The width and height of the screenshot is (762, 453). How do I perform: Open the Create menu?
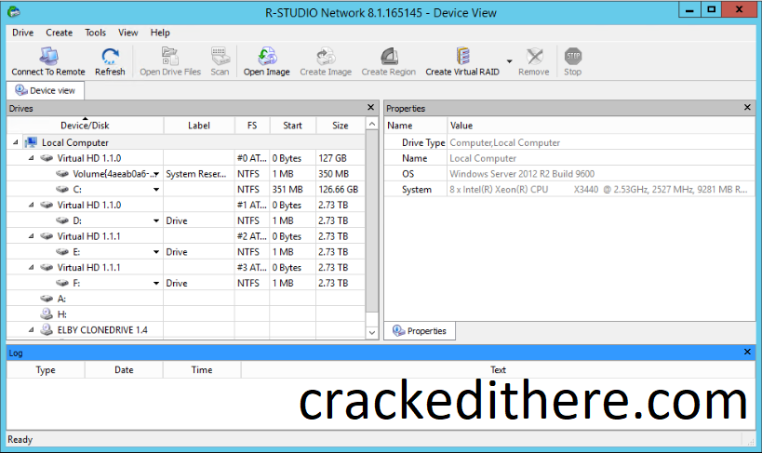[60, 33]
